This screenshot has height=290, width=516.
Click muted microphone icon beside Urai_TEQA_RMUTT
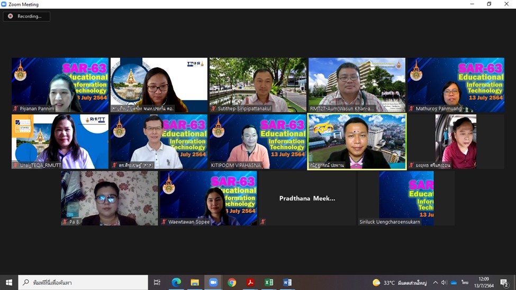(15, 165)
